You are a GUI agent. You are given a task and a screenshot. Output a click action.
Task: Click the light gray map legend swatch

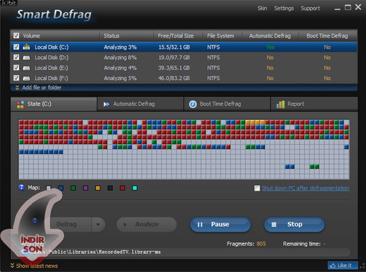(49, 188)
